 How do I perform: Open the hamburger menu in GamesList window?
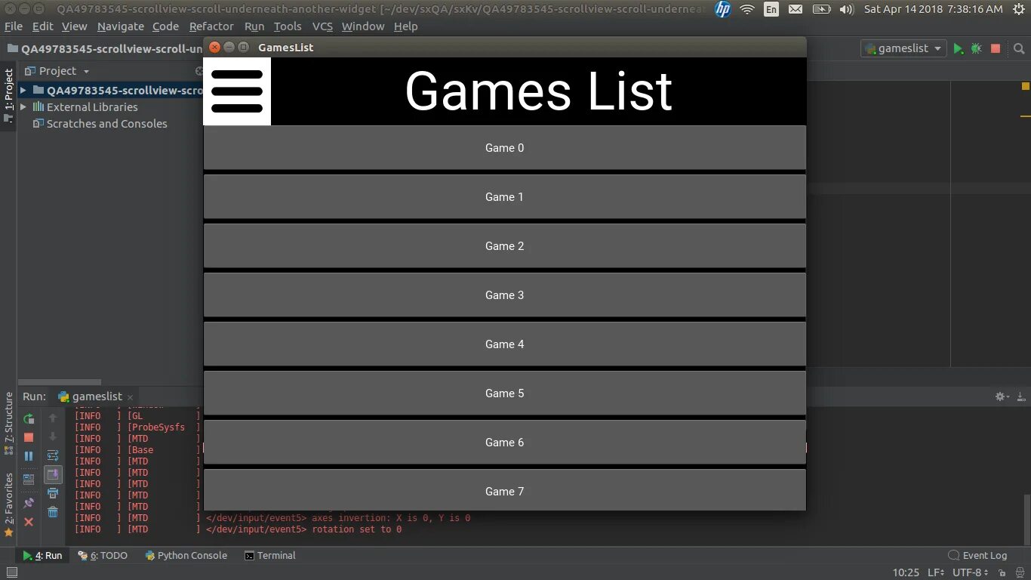pos(237,91)
